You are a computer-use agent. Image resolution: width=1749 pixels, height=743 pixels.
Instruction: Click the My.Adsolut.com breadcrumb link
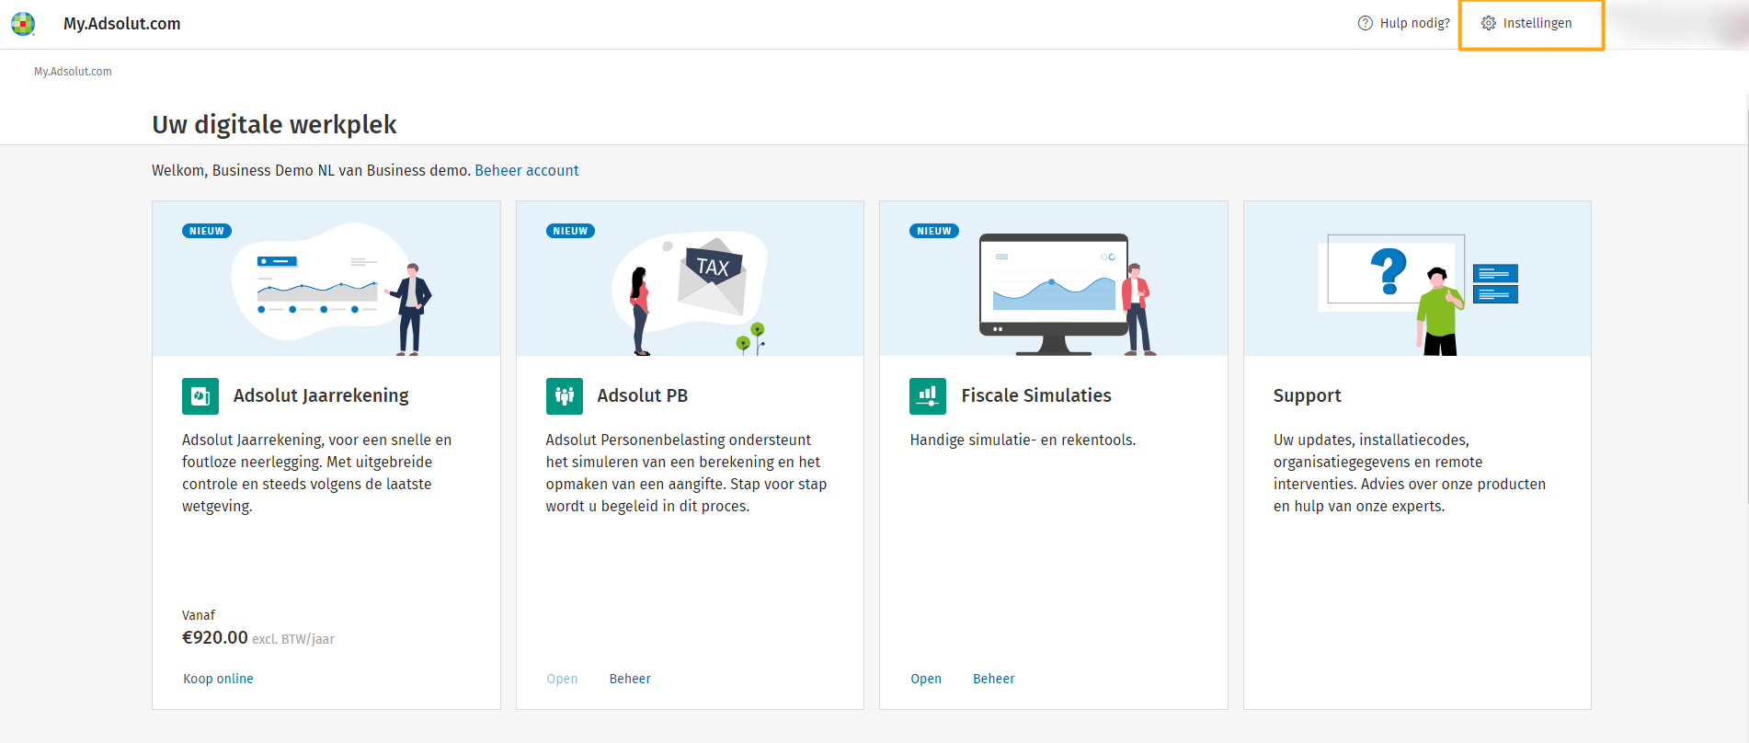73,72
